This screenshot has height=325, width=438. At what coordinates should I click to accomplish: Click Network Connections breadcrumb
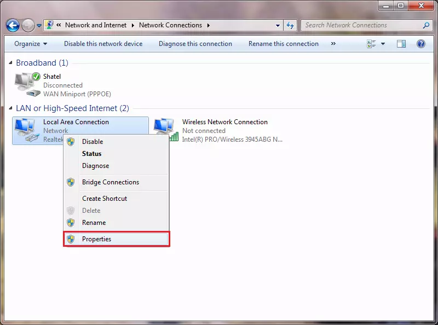[170, 25]
